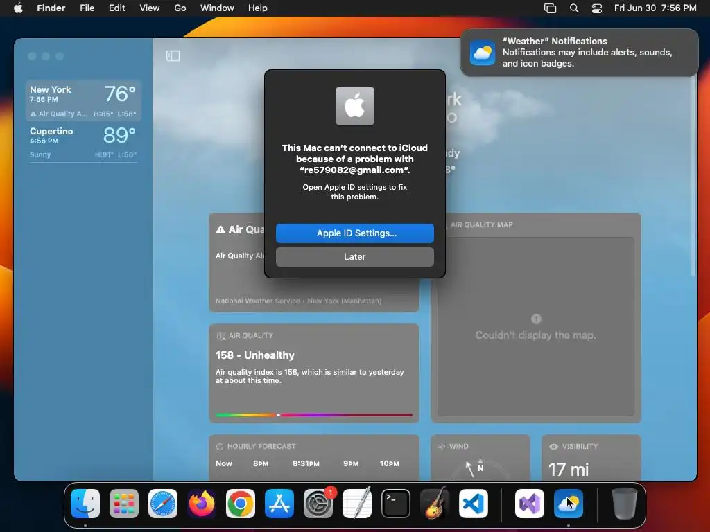Click the "Couldn't display the map." message
This screenshot has height=532, width=710.
(x=536, y=335)
